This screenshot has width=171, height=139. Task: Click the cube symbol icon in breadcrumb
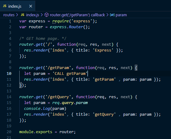click(x=47, y=15)
